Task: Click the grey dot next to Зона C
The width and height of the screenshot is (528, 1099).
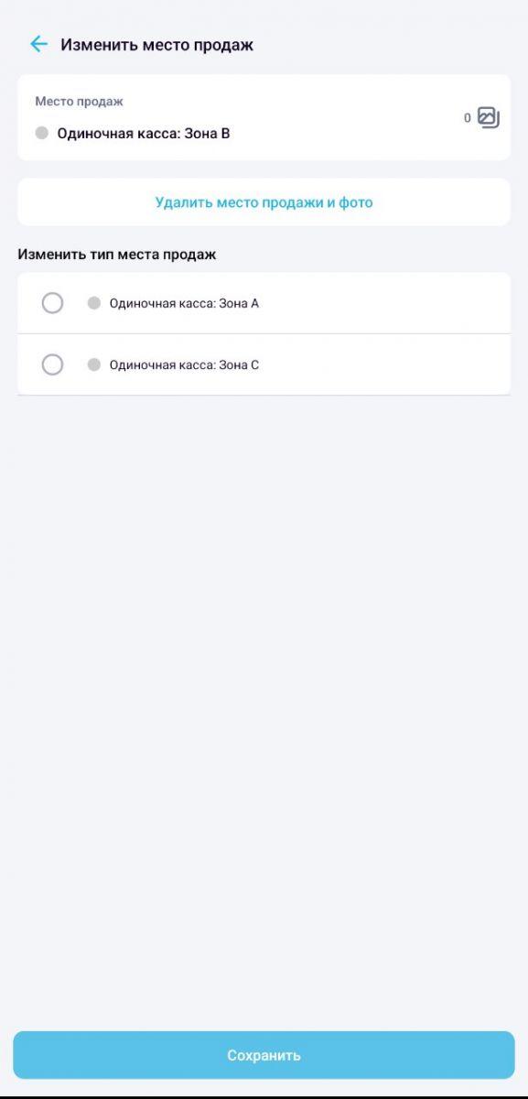Action: (x=93, y=365)
